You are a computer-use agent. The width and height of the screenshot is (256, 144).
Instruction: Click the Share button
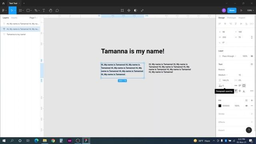coord(232,10)
